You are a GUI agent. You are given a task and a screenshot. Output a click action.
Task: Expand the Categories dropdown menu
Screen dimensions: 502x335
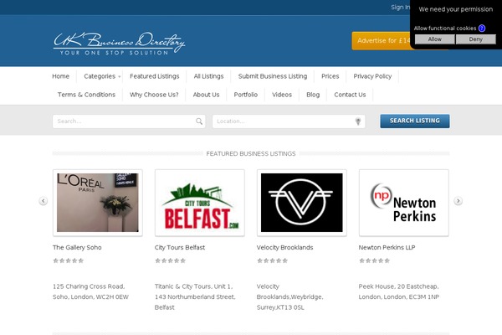pyautogui.click(x=102, y=76)
